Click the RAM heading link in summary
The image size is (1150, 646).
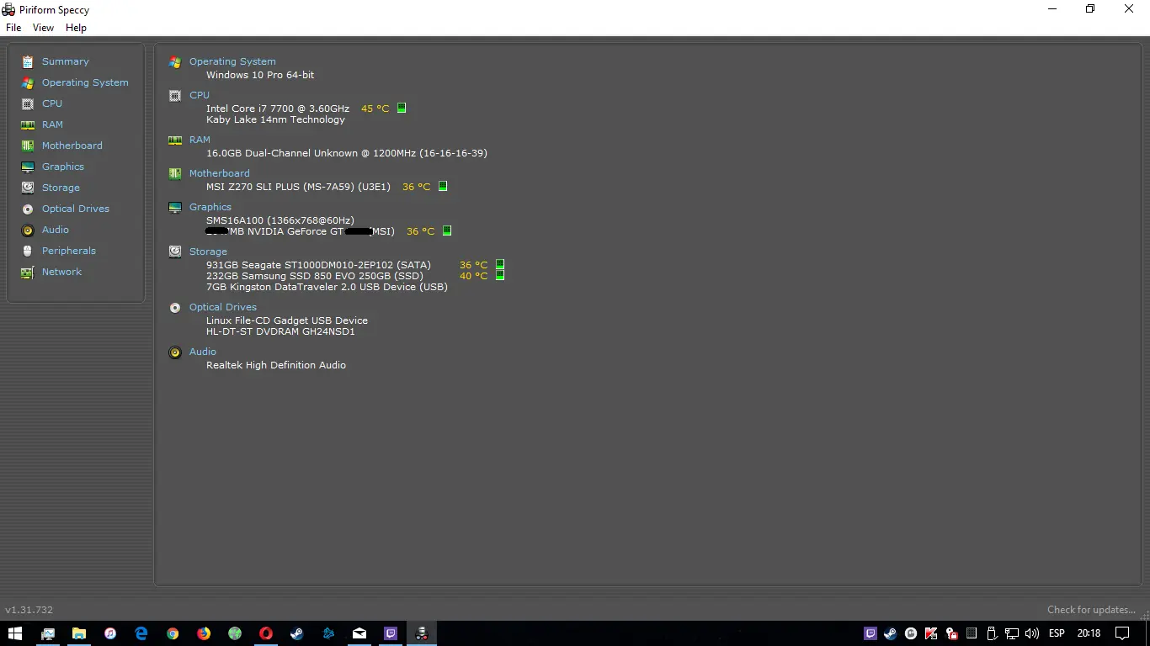pos(200,140)
